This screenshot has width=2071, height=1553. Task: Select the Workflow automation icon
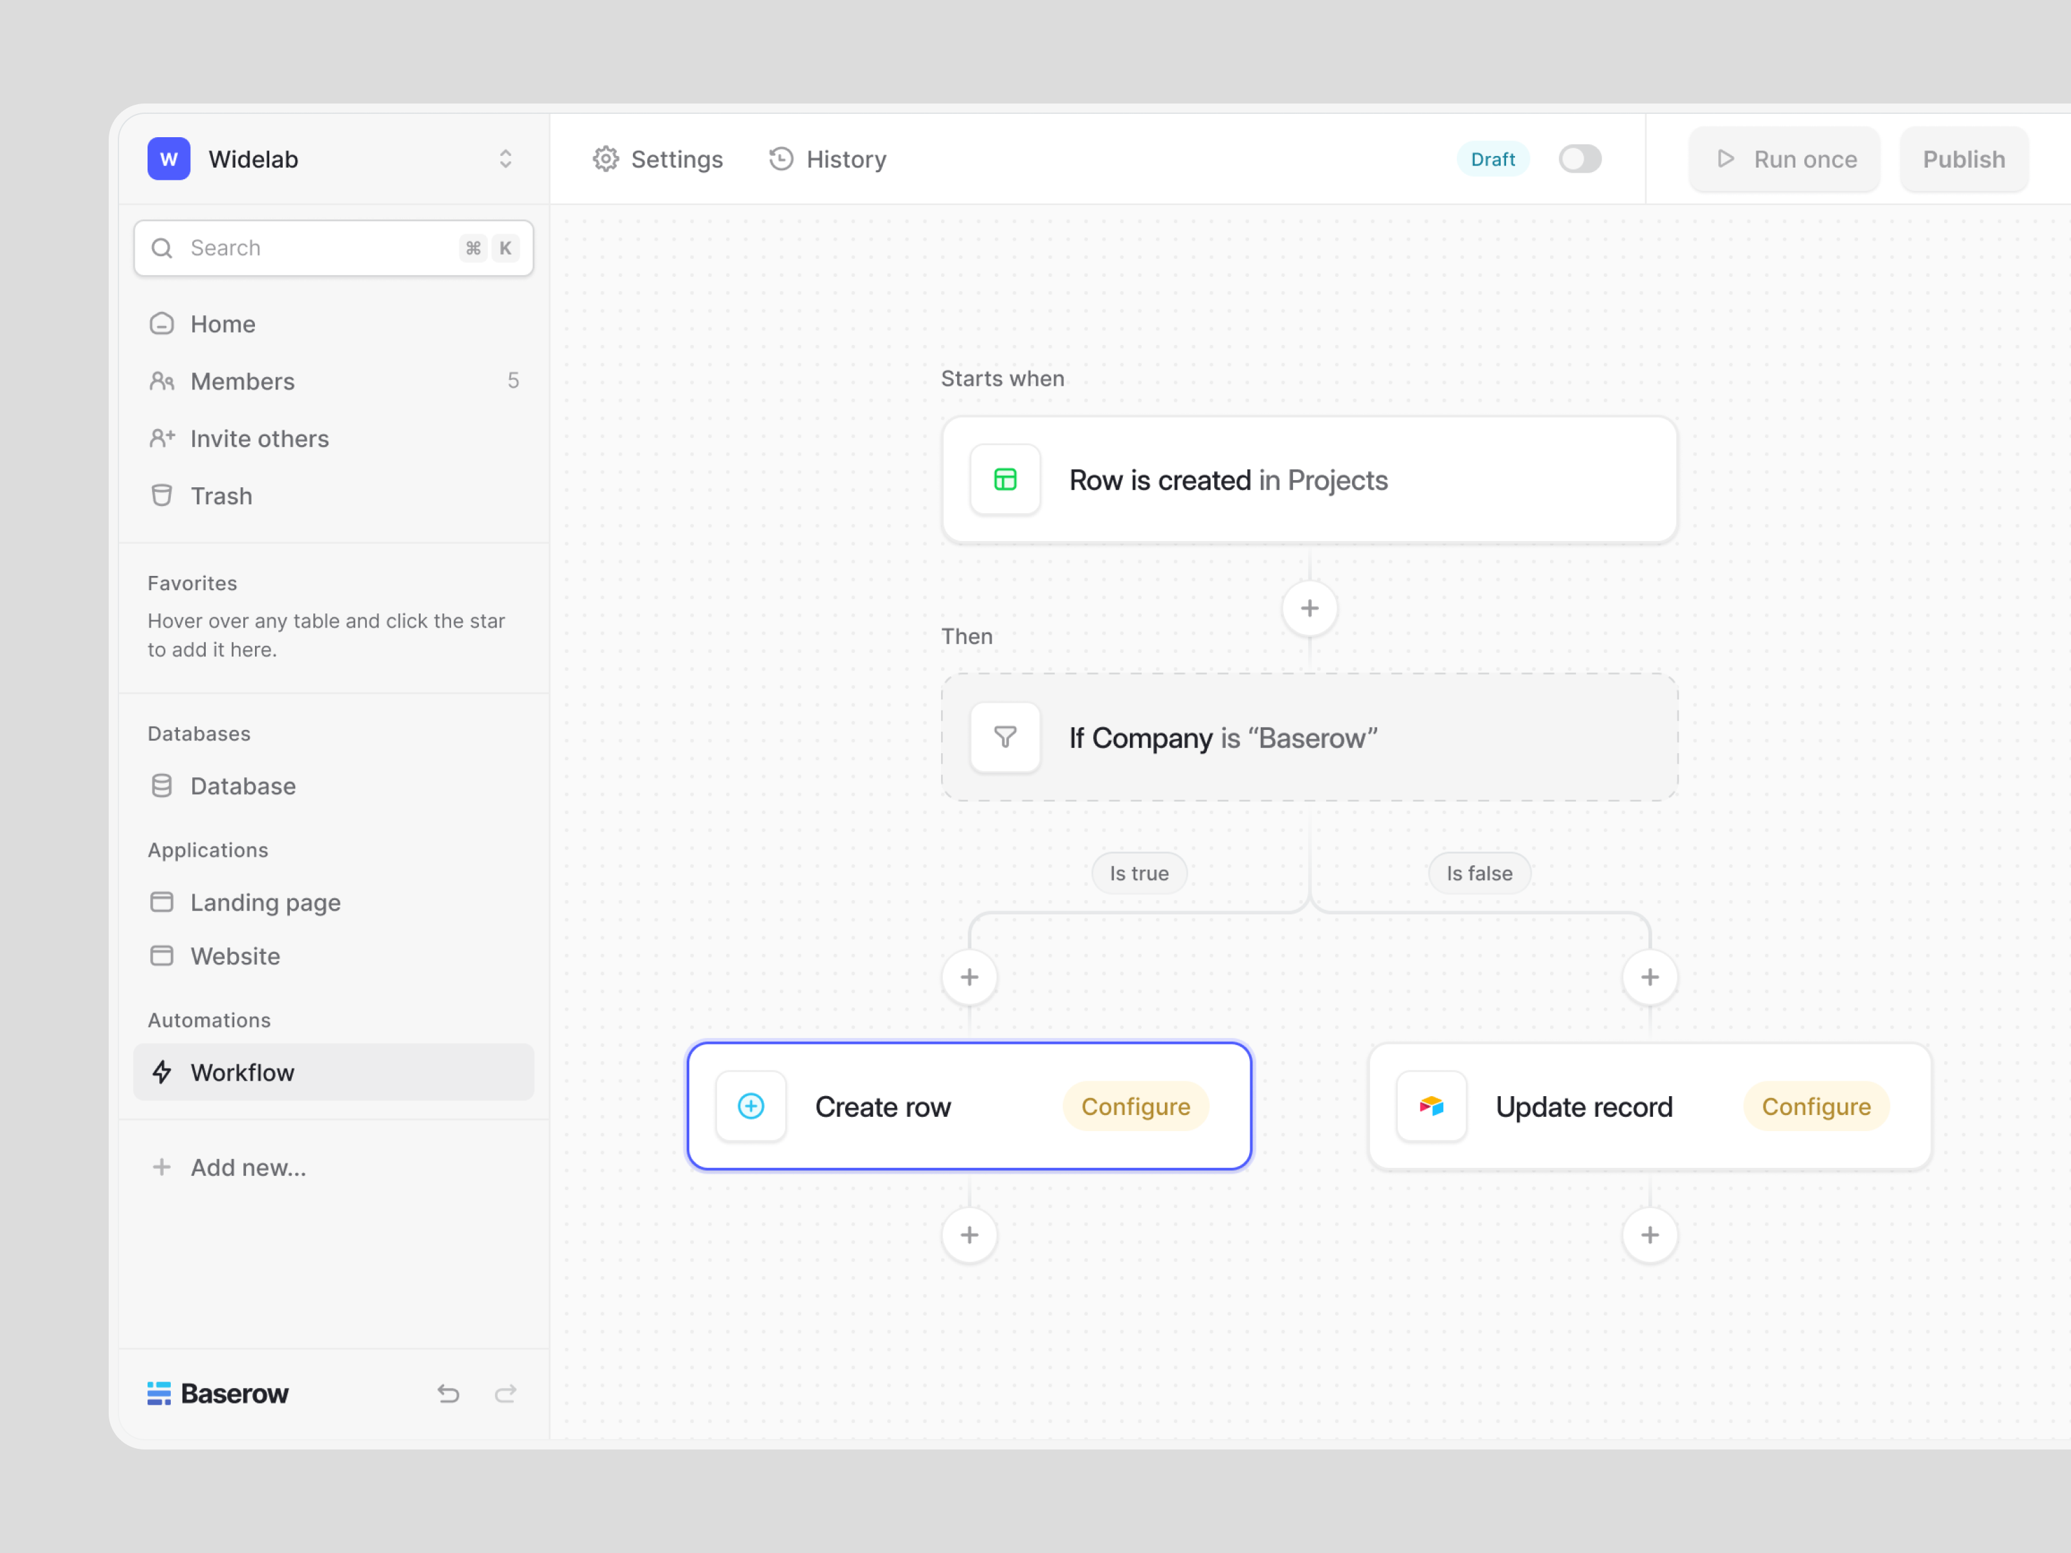click(163, 1073)
